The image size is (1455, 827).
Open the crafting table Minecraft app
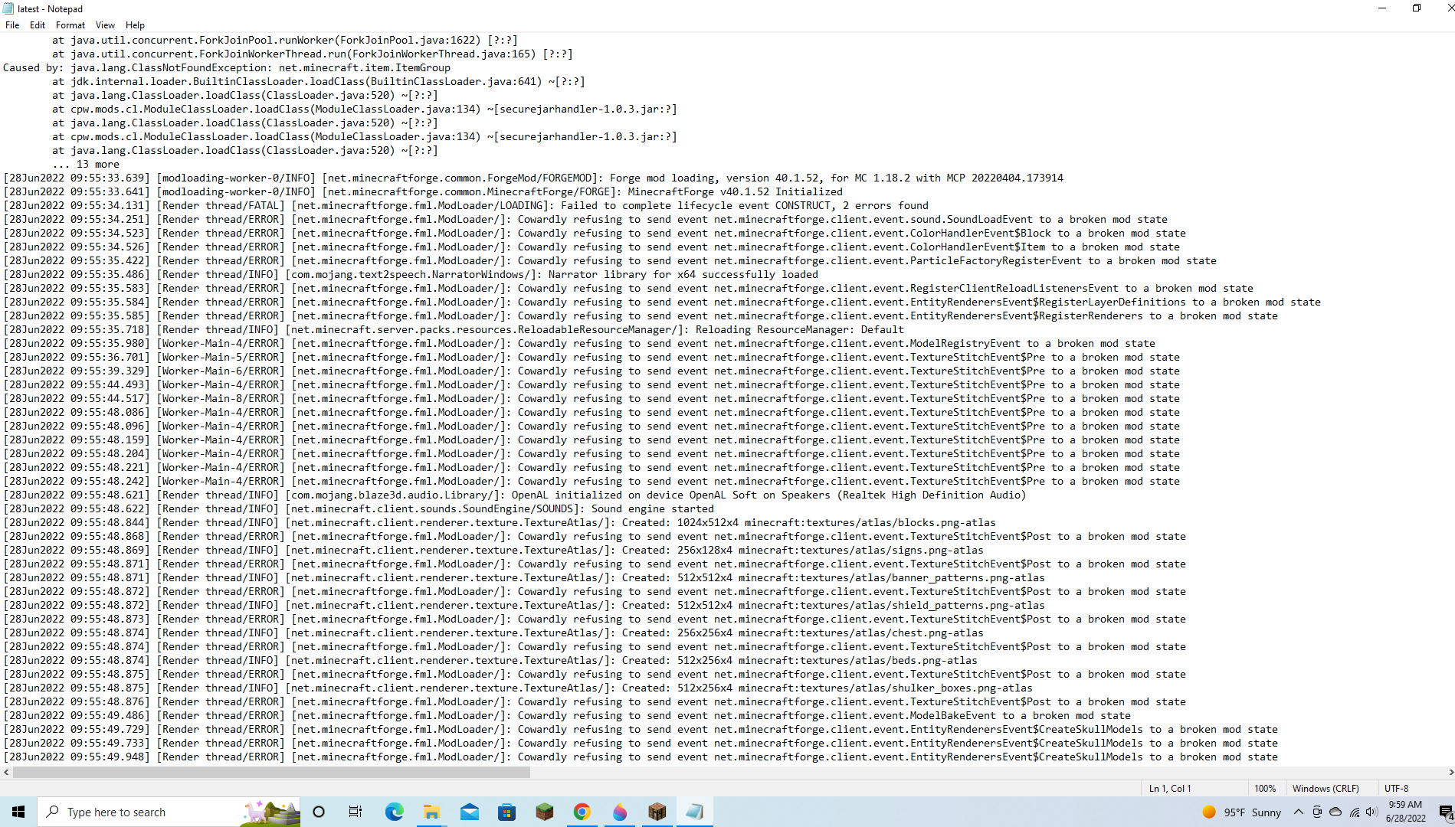(x=657, y=812)
